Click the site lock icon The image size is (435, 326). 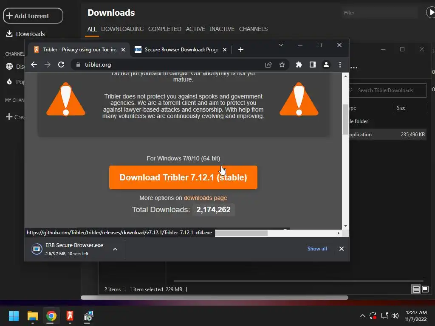pos(78,65)
